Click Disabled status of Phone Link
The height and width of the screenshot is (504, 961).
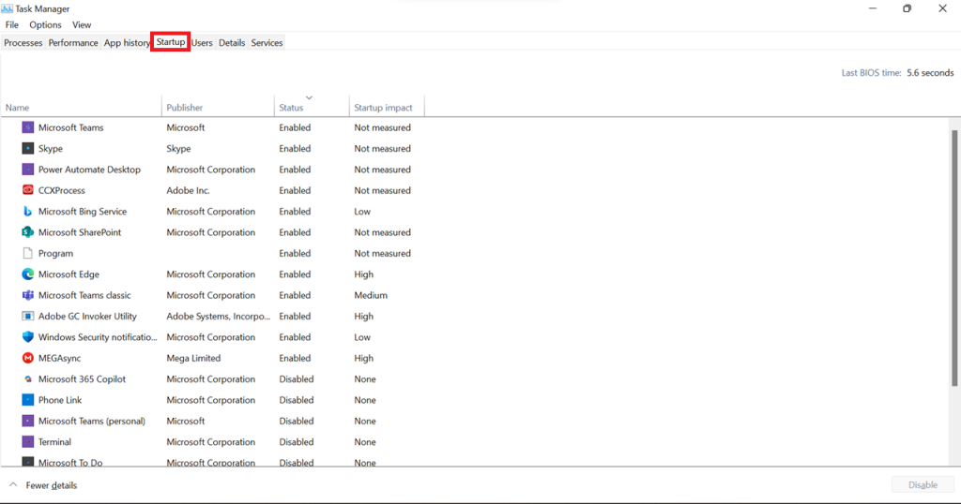click(x=297, y=400)
